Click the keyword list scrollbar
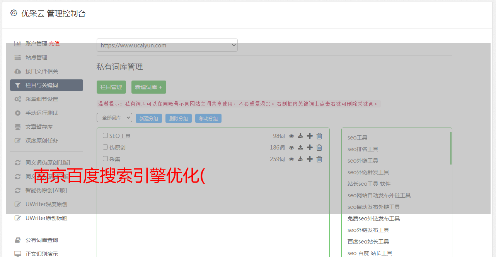Screen dimensions: 496x257 click(451, 148)
